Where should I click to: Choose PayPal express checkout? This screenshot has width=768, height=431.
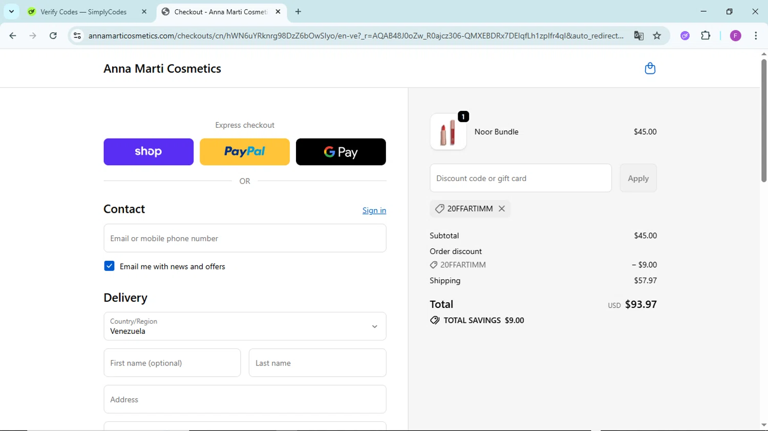pos(245,152)
